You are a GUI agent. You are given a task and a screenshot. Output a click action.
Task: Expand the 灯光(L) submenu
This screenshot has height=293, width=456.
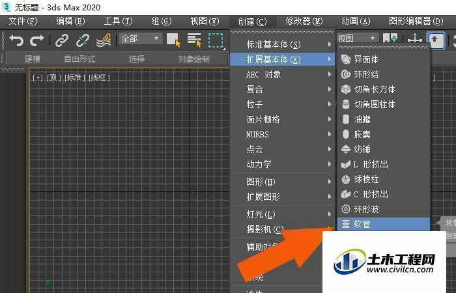(282, 214)
